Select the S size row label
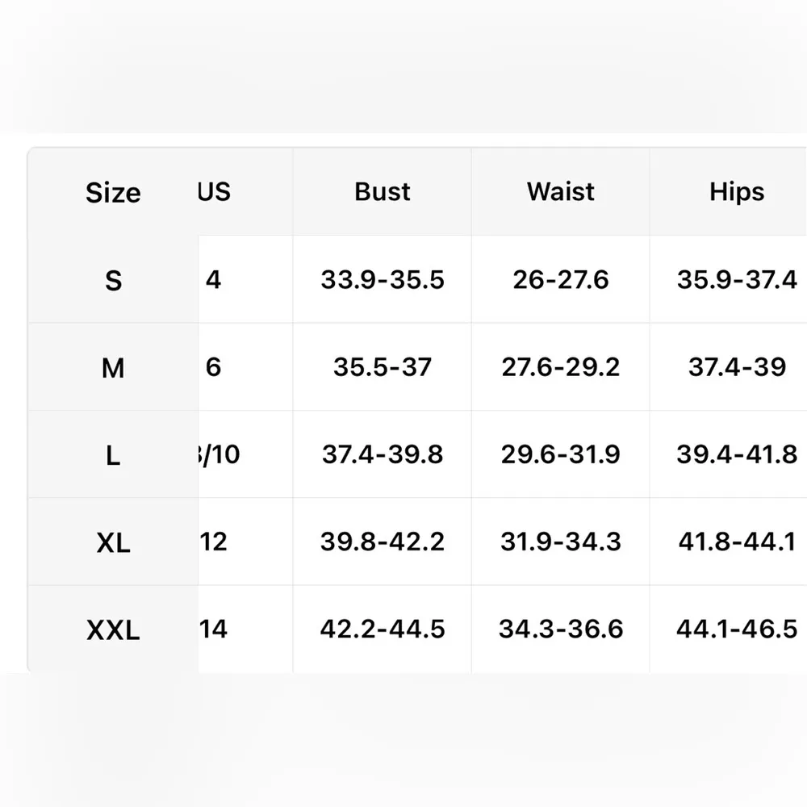807x807 pixels. (x=113, y=281)
